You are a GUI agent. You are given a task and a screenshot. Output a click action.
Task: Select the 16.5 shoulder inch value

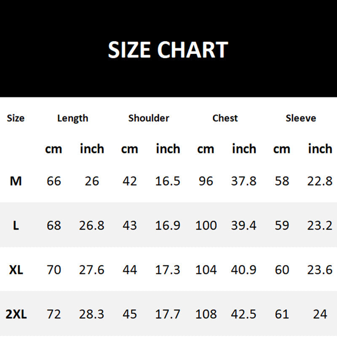(168, 181)
